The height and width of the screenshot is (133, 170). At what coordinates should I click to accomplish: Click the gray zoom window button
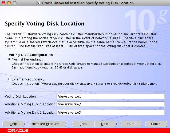14,3
